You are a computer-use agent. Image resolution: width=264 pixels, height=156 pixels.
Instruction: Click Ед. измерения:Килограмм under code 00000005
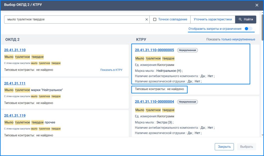coord(154,65)
